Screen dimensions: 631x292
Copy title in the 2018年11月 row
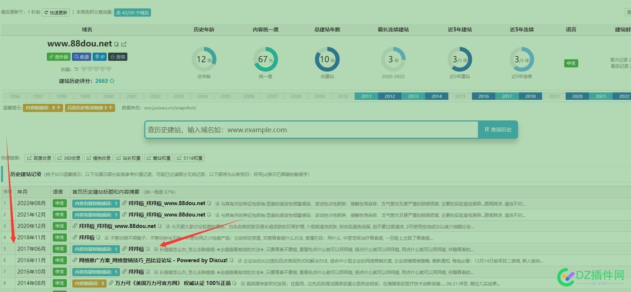click(98, 238)
